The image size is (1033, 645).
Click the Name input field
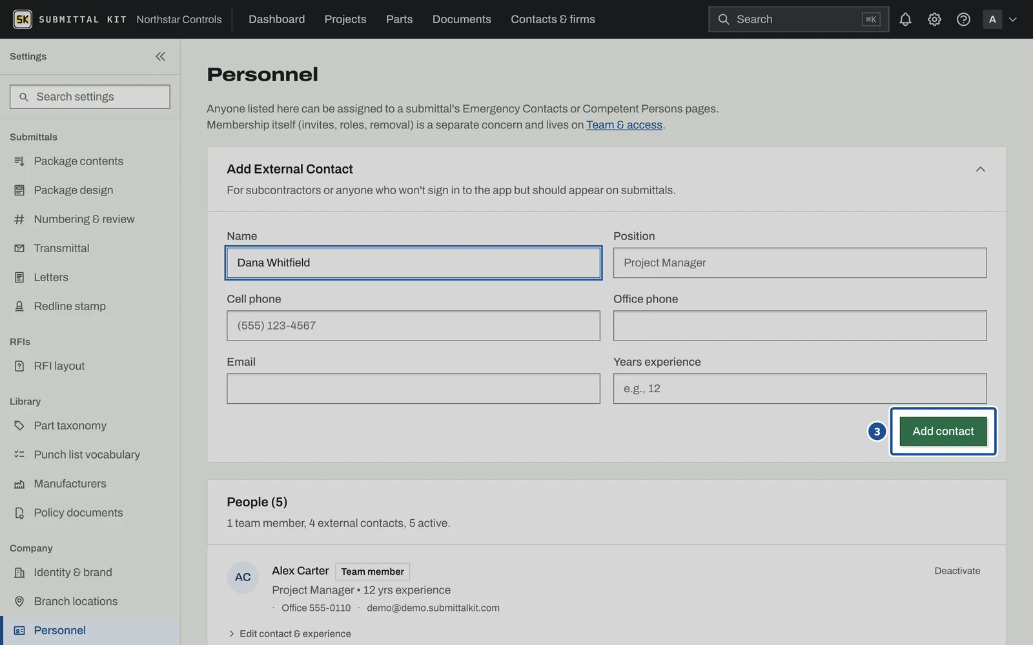click(413, 263)
